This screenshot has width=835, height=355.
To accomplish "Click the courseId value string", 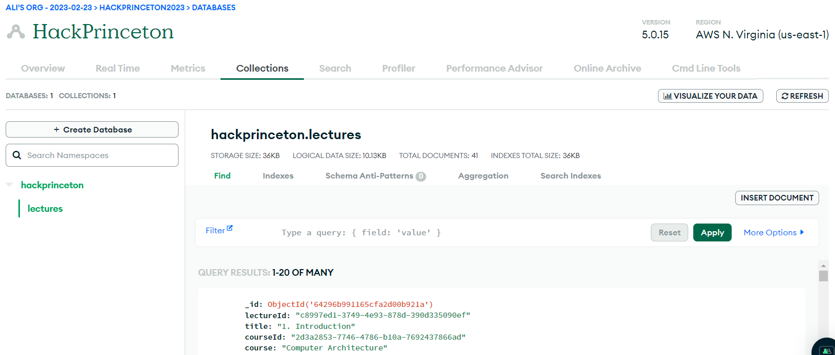I will click(x=378, y=337).
